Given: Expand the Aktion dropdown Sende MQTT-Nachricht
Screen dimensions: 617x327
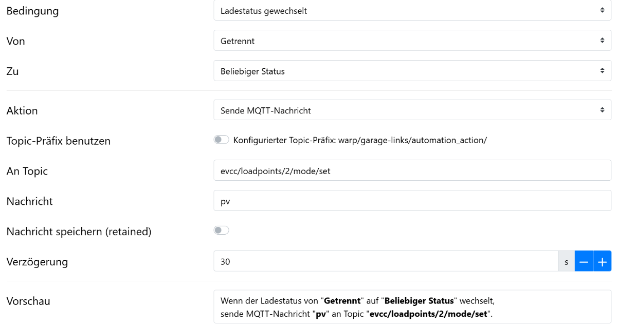Looking at the screenshot, I should tap(412, 110).
